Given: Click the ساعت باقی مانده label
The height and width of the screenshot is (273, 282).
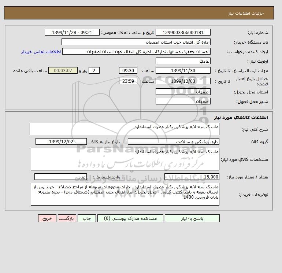Looking at the screenshot, I should tap(30, 71).
